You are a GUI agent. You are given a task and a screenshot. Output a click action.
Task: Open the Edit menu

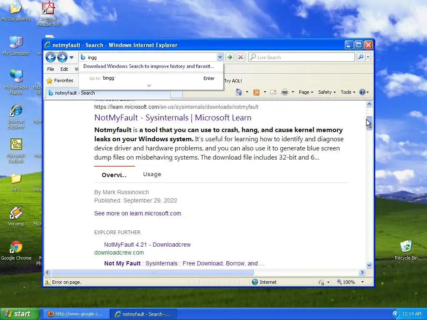pyautogui.click(x=64, y=69)
